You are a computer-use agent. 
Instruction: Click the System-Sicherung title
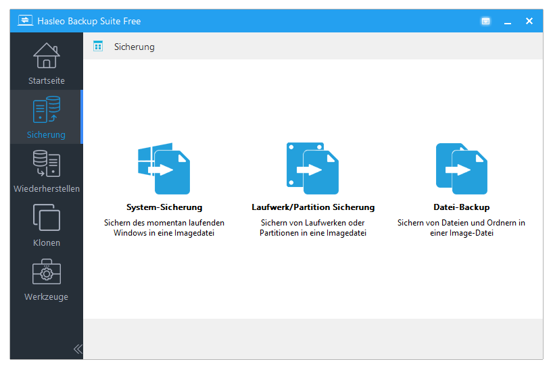(x=164, y=207)
